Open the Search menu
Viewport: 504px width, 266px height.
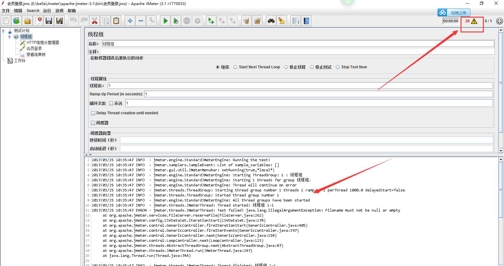[33, 11]
